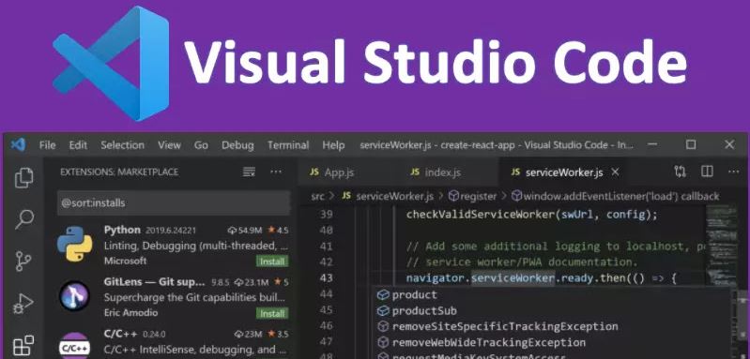The image size is (750, 359).
Task: Open the Run and Debug view
Action: coord(23,304)
